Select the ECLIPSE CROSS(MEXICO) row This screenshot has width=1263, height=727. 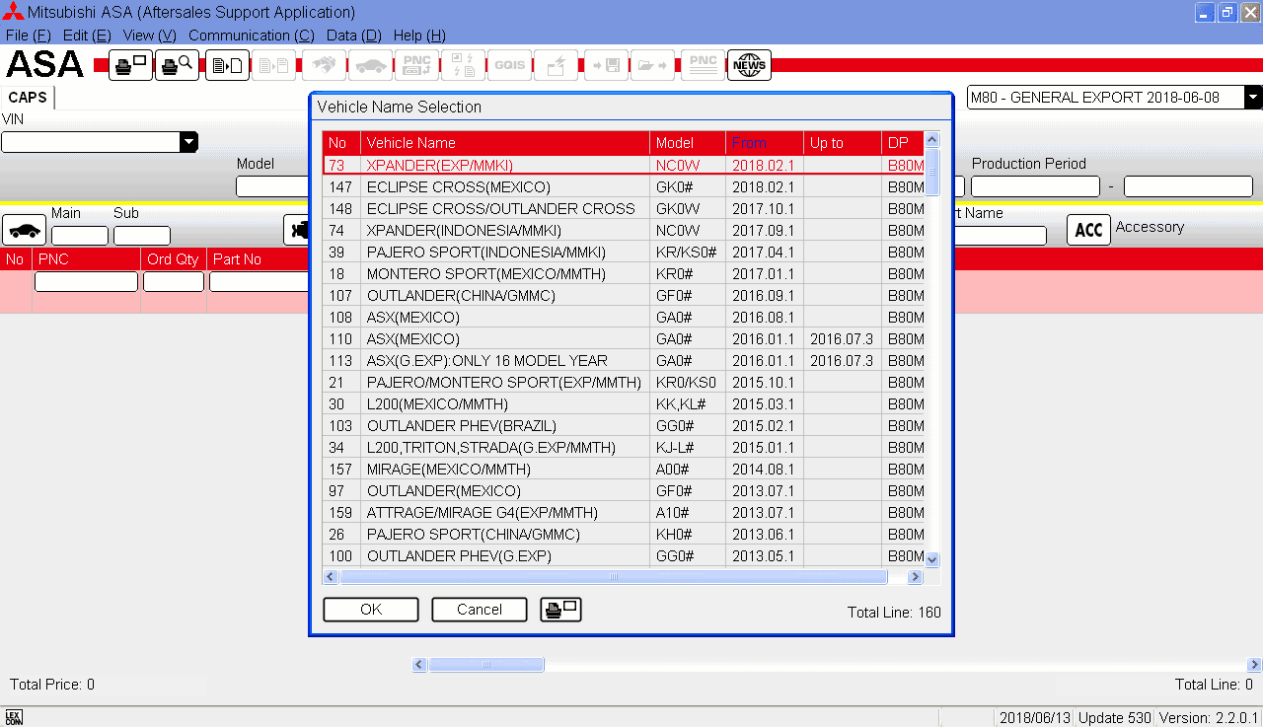(x=624, y=187)
